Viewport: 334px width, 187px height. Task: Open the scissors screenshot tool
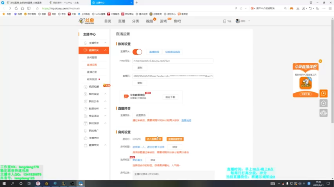[x=304, y=8]
